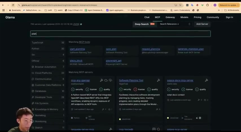Open the Chrome apps grid icon

pyautogui.click(x=4, y=10)
